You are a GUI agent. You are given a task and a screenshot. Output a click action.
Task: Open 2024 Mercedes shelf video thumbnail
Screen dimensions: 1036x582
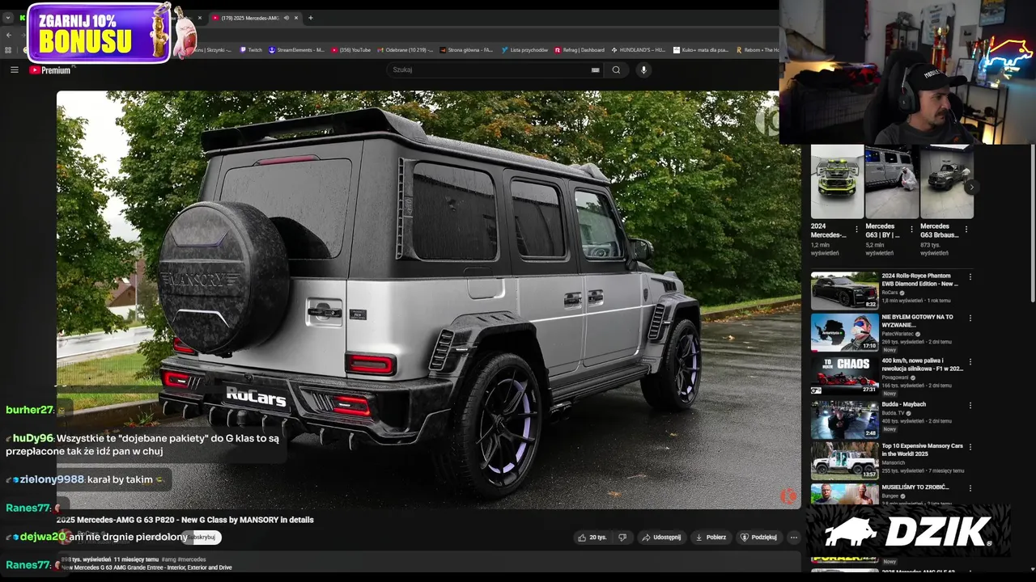[x=837, y=182]
